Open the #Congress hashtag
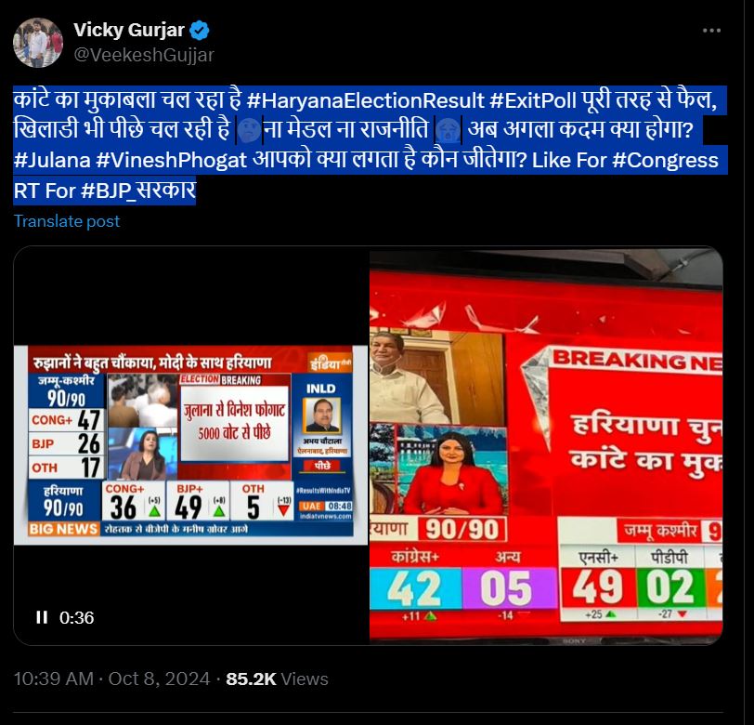The height and width of the screenshot is (725, 754). click(x=665, y=160)
